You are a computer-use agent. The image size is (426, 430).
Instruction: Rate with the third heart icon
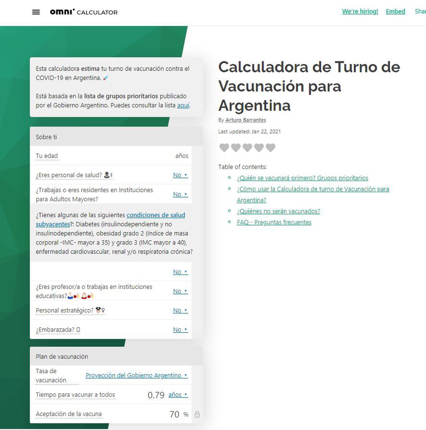pyautogui.click(x=247, y=147)
